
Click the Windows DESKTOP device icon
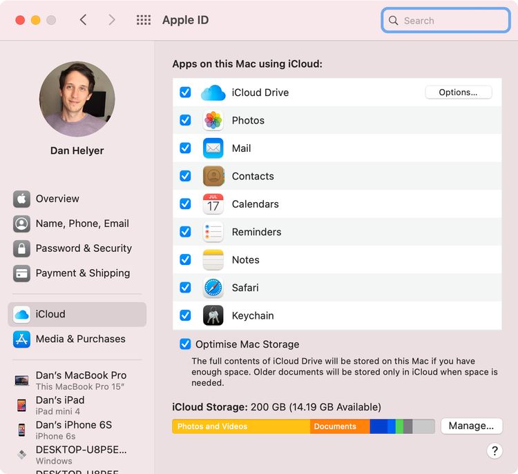click(x=22, y=455)
